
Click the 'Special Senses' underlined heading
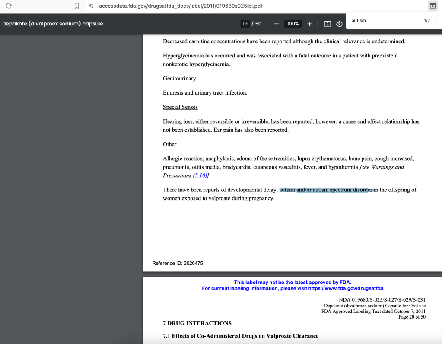(x=180, y=107)
